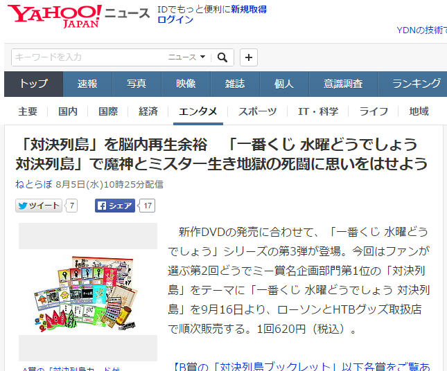447x371 pixels.
Task: Open the YDNの技術 ad link
Action: point(421,30)
